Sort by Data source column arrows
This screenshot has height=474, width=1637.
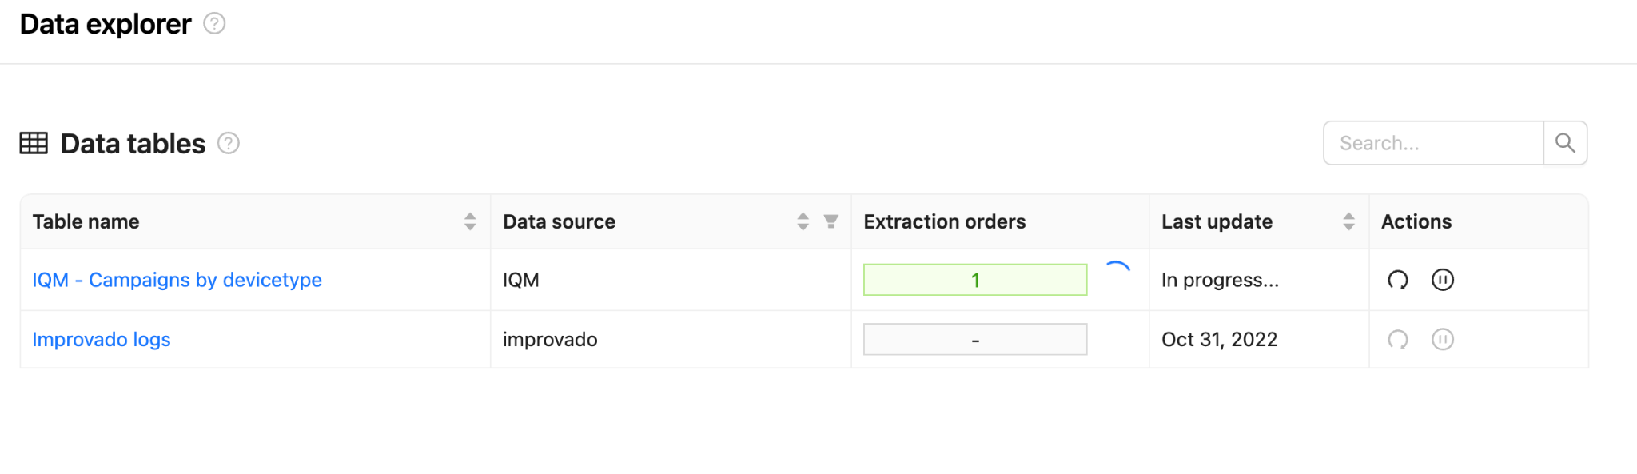[x=803, y=221]
